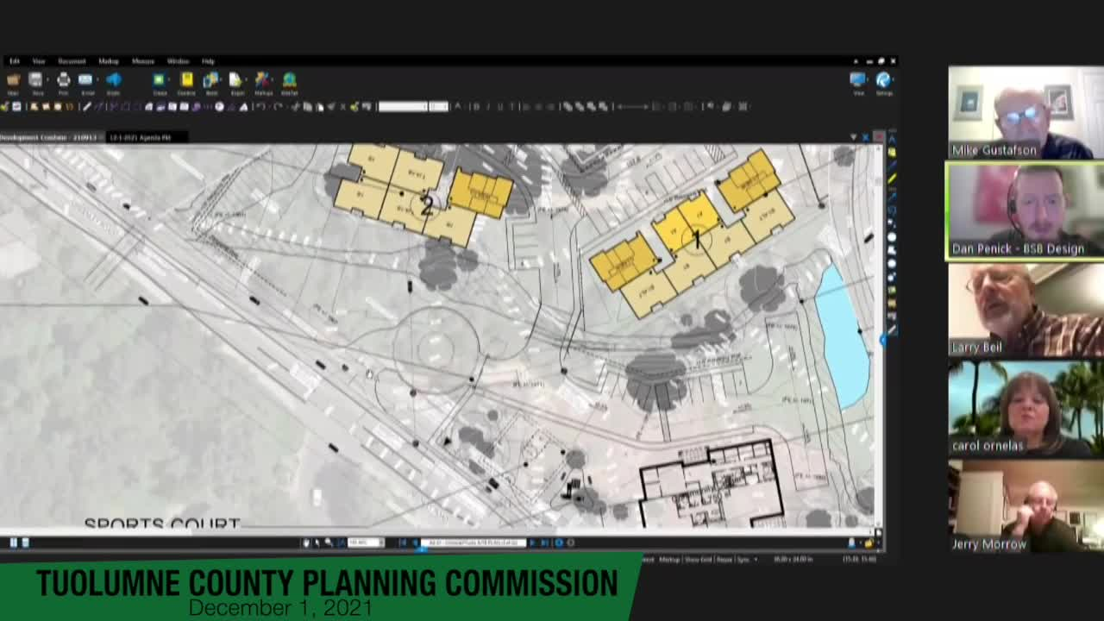Screen dimensions: 1104x621
Task: Open the Markup menu
Action: pyautogui.click(x=108, y=61)
